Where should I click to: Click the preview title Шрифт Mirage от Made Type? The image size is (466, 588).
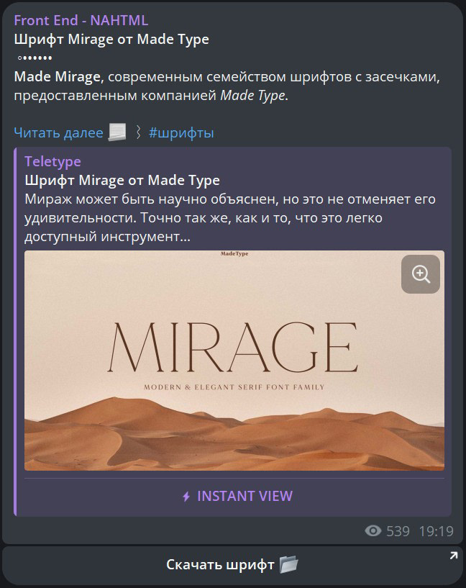click(122, 181)
